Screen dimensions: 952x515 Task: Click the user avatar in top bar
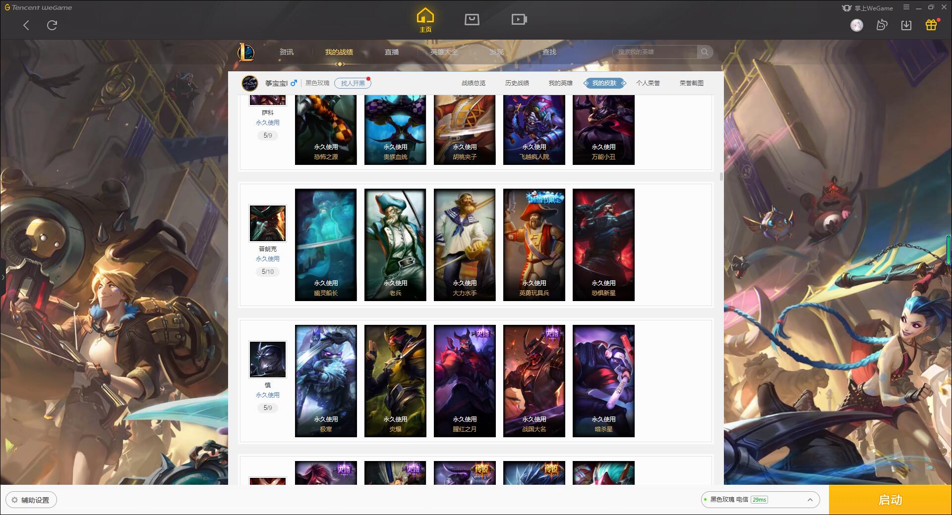point(857,25)
